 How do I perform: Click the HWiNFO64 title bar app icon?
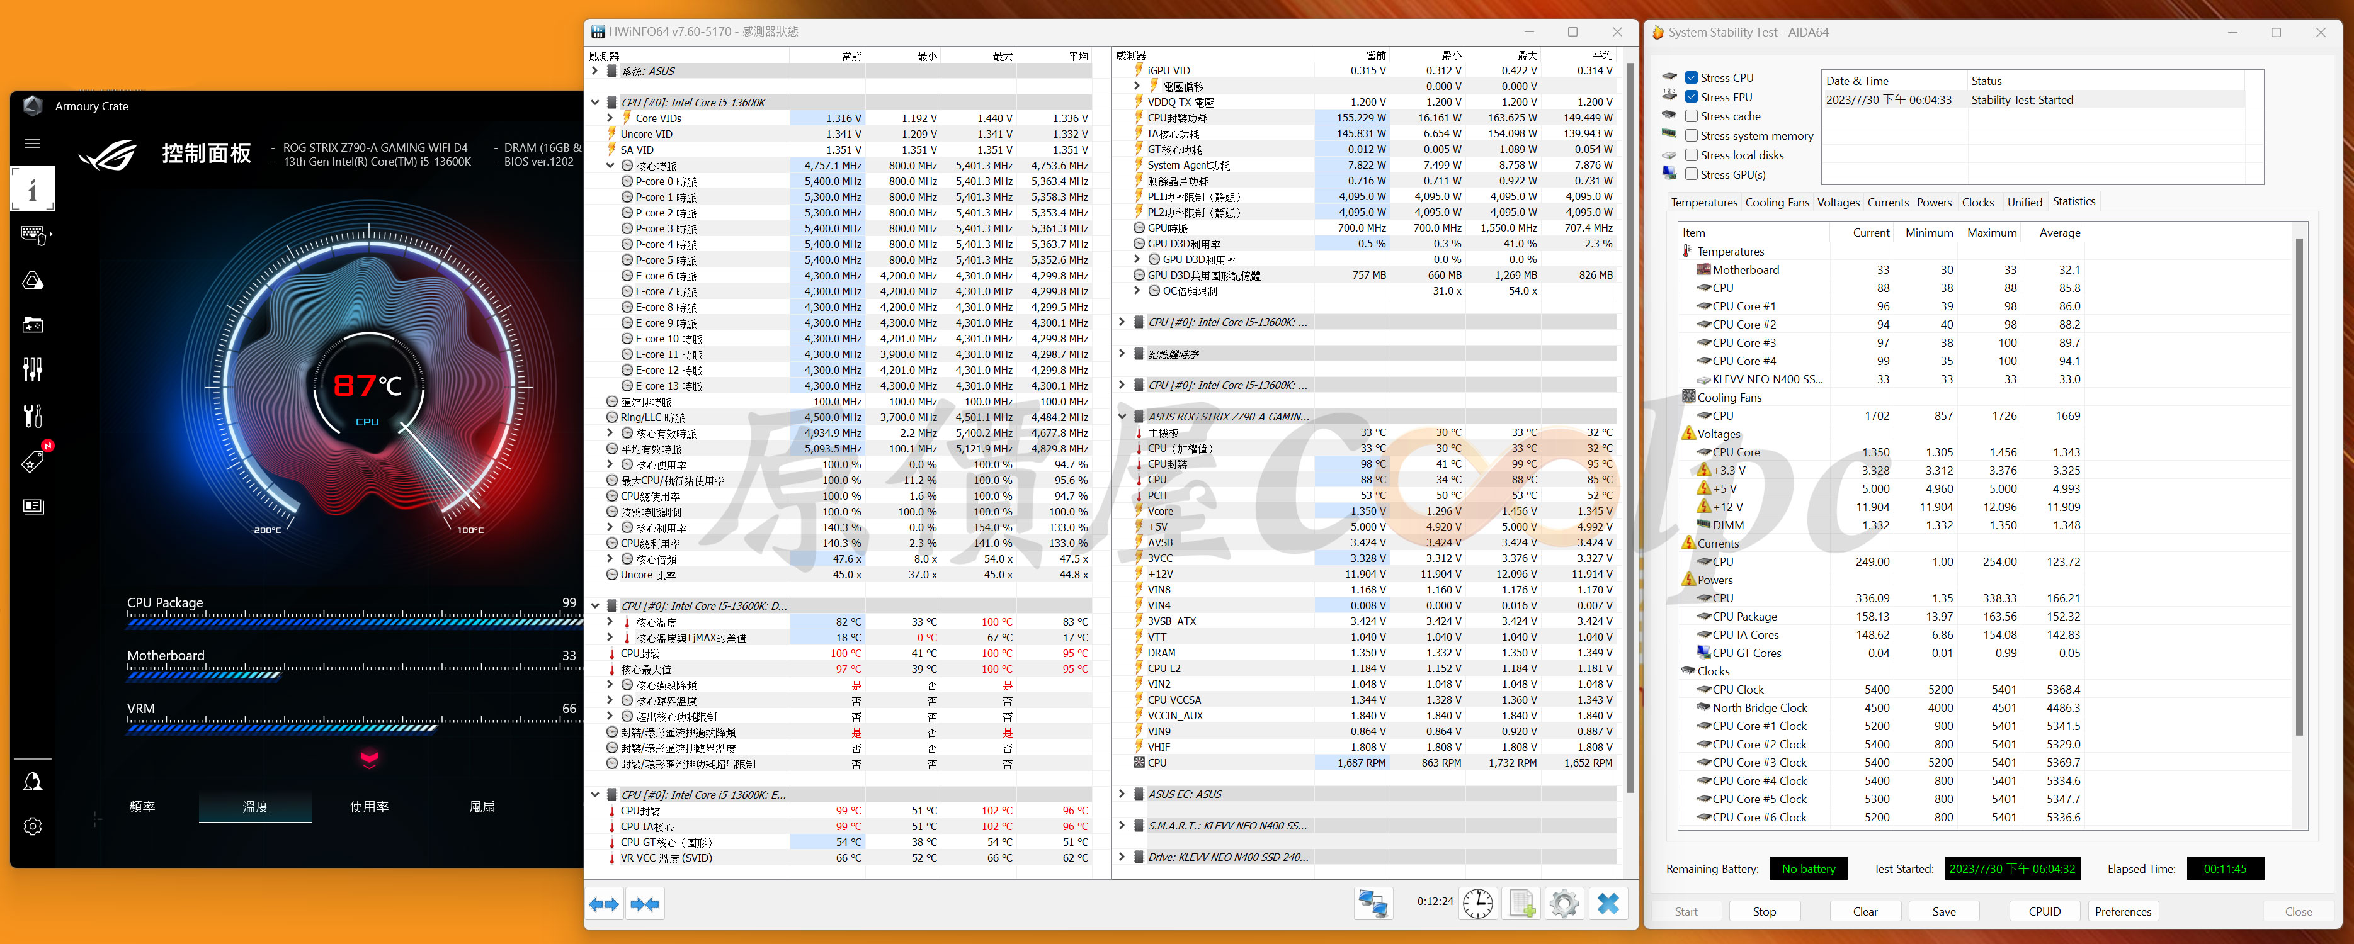tap(598, 32)
